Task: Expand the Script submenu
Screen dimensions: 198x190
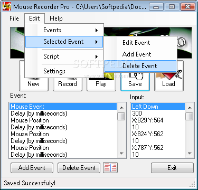Action: (x=64, y=56)
